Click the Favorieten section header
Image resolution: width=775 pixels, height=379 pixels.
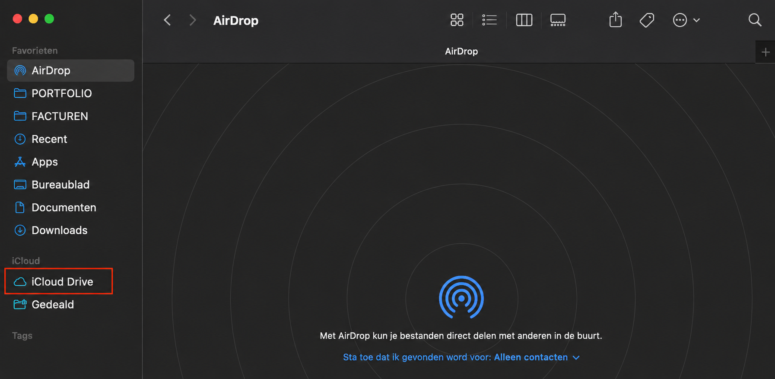[x=35, y=51]
